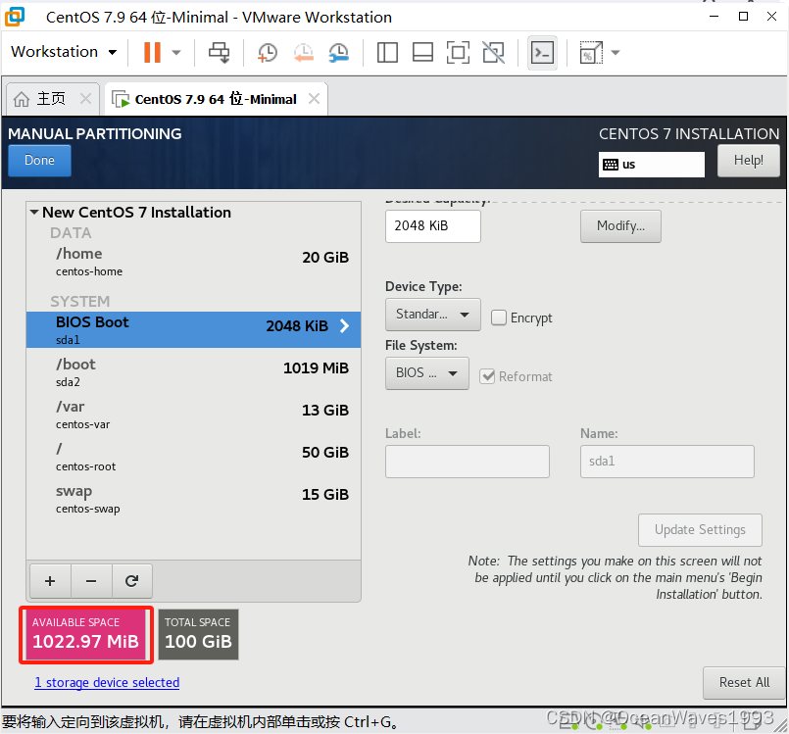Click the Update Settings button

700,530
